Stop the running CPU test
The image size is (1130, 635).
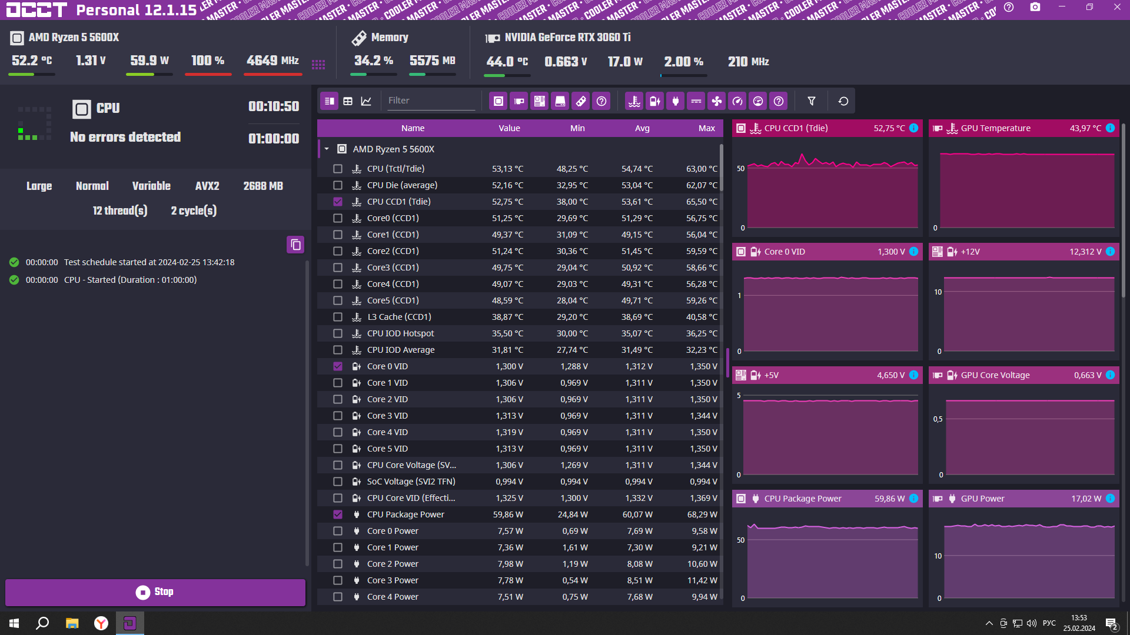[x=155, y=592]
